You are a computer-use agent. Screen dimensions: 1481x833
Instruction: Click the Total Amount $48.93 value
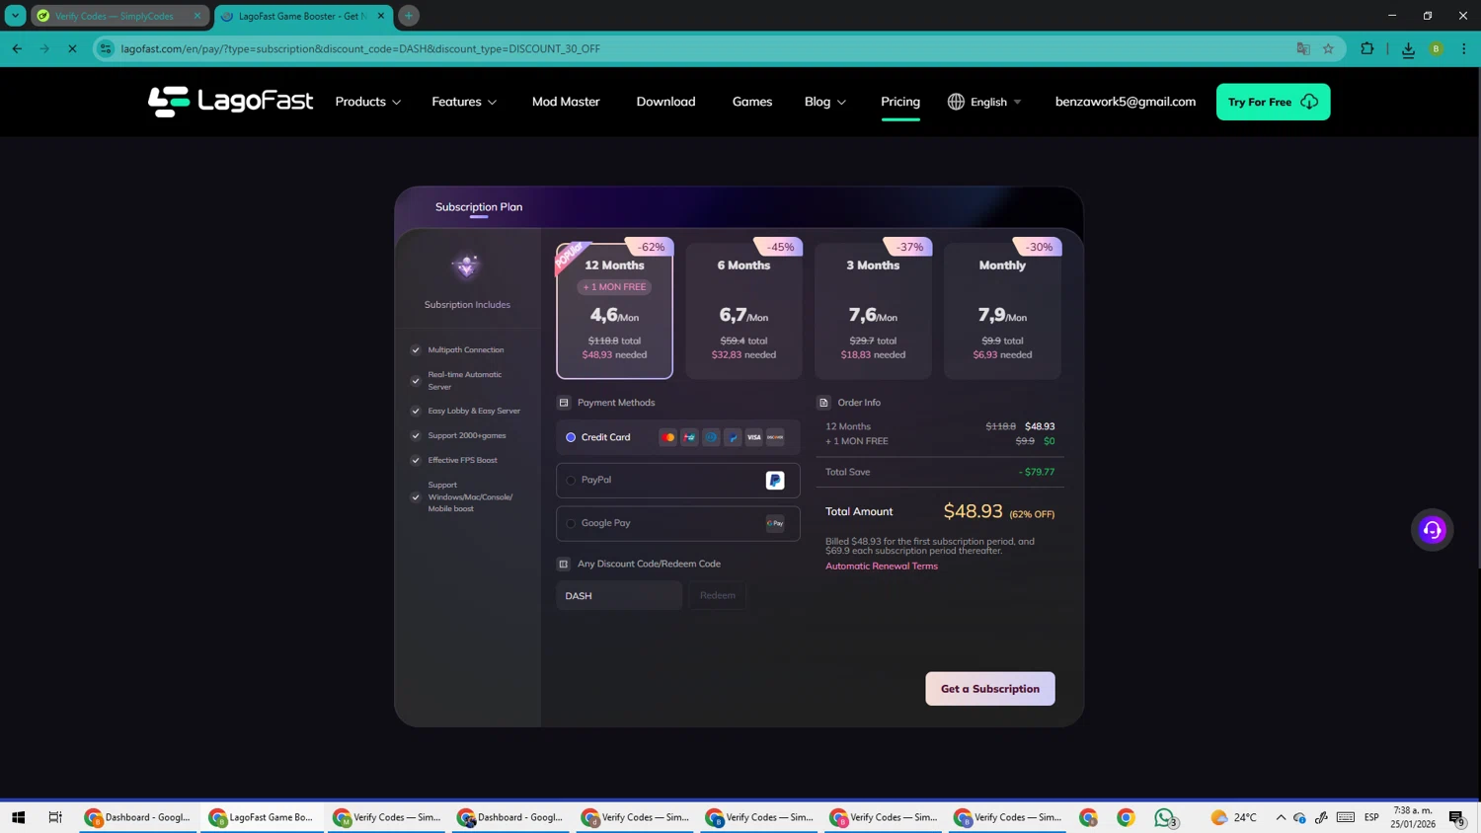point(973,511)
